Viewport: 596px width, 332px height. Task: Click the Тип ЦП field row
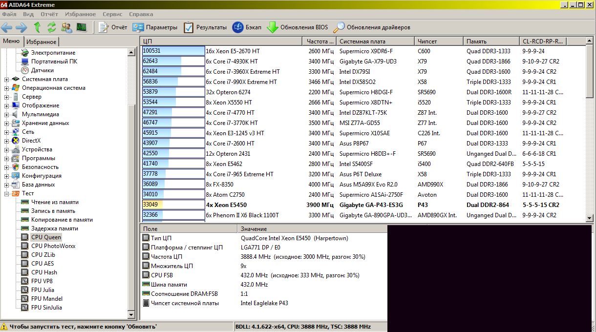(x=264, y=238)
